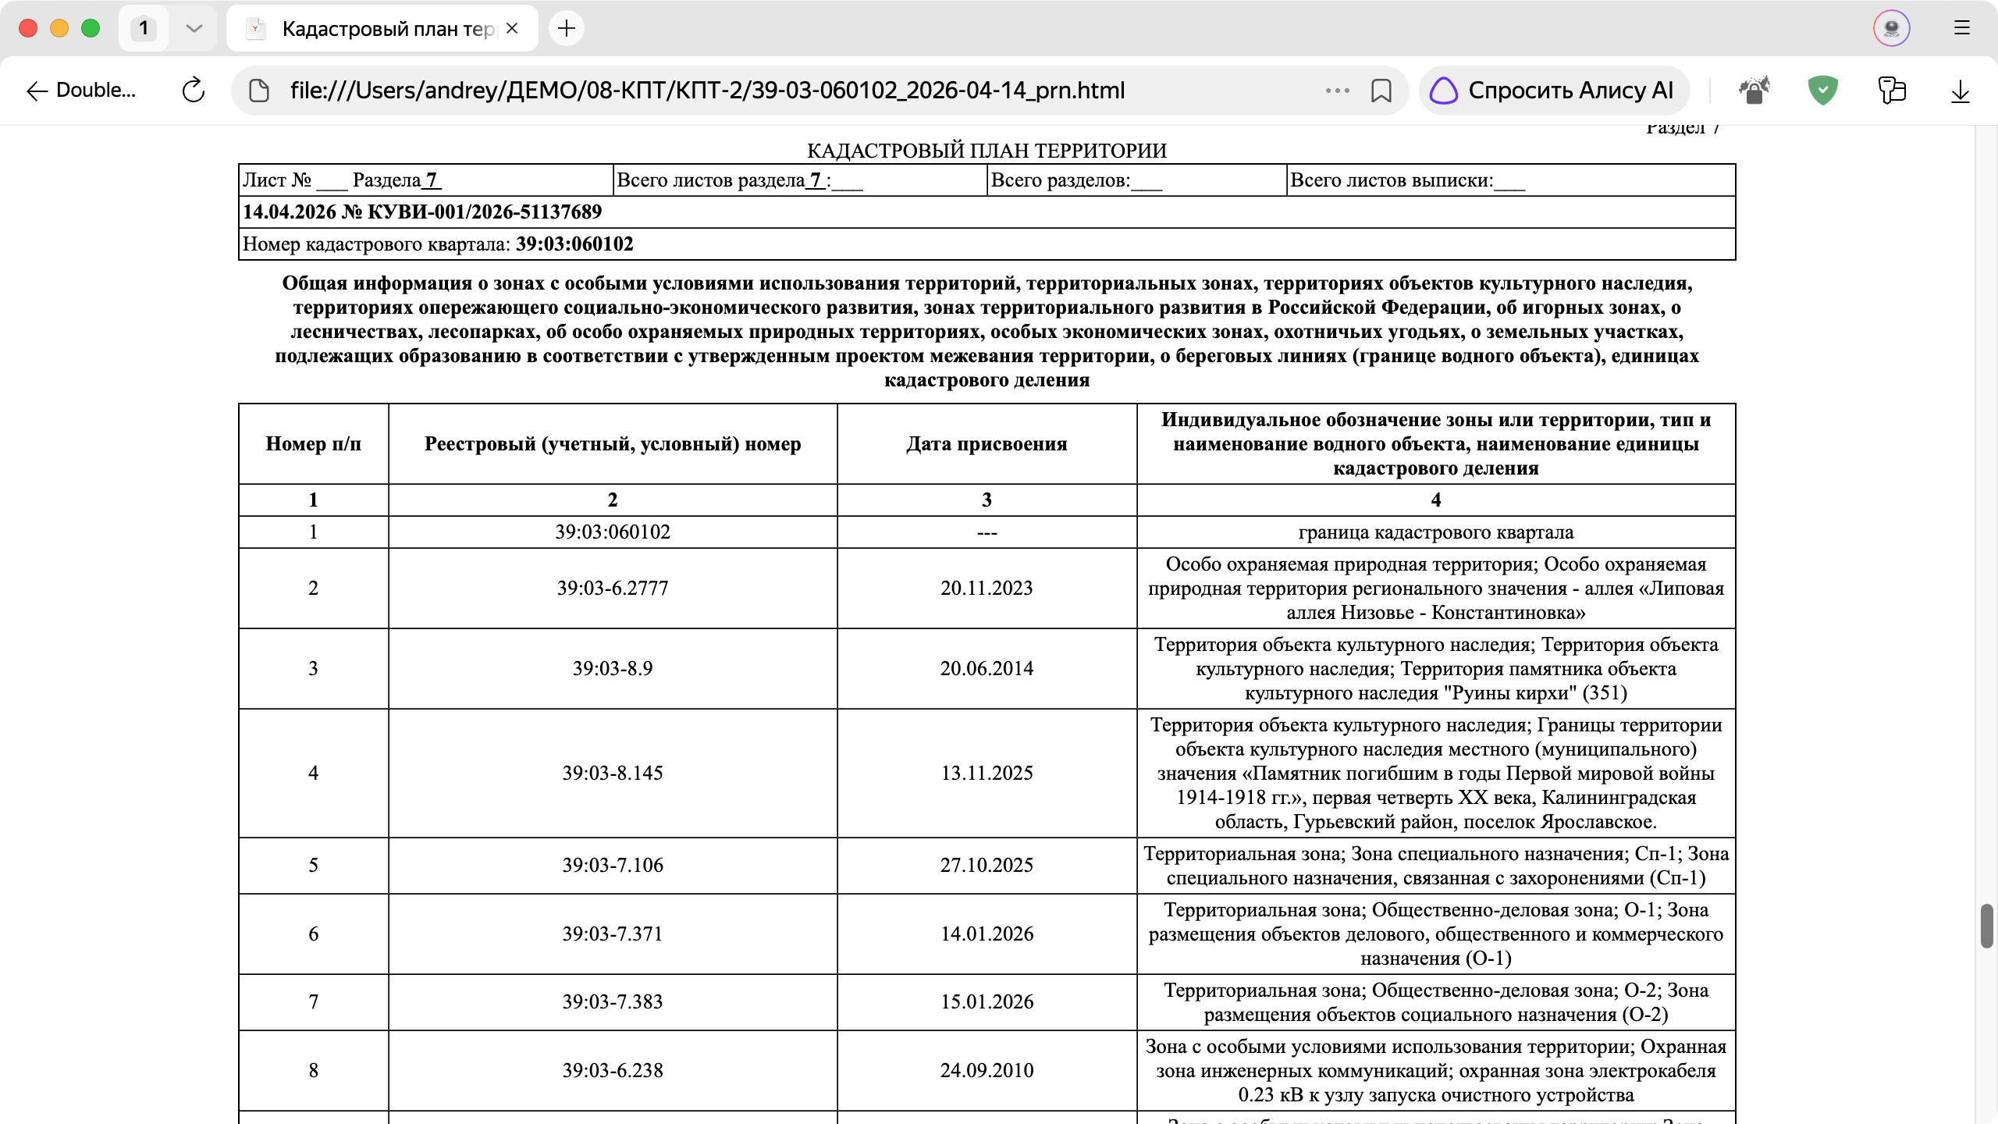This screenshot has width=1998, height=1124.
Task: Open the translate/feedback icon in toolbar
Action: (x=1891, y=91)
